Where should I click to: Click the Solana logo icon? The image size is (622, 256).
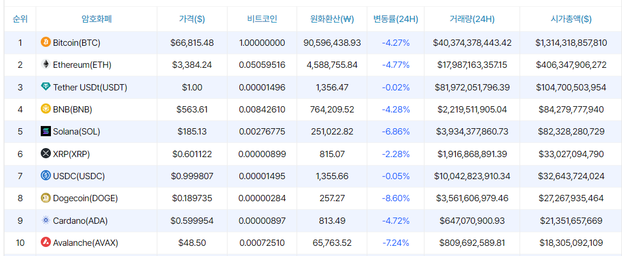[x=46, y=131]
